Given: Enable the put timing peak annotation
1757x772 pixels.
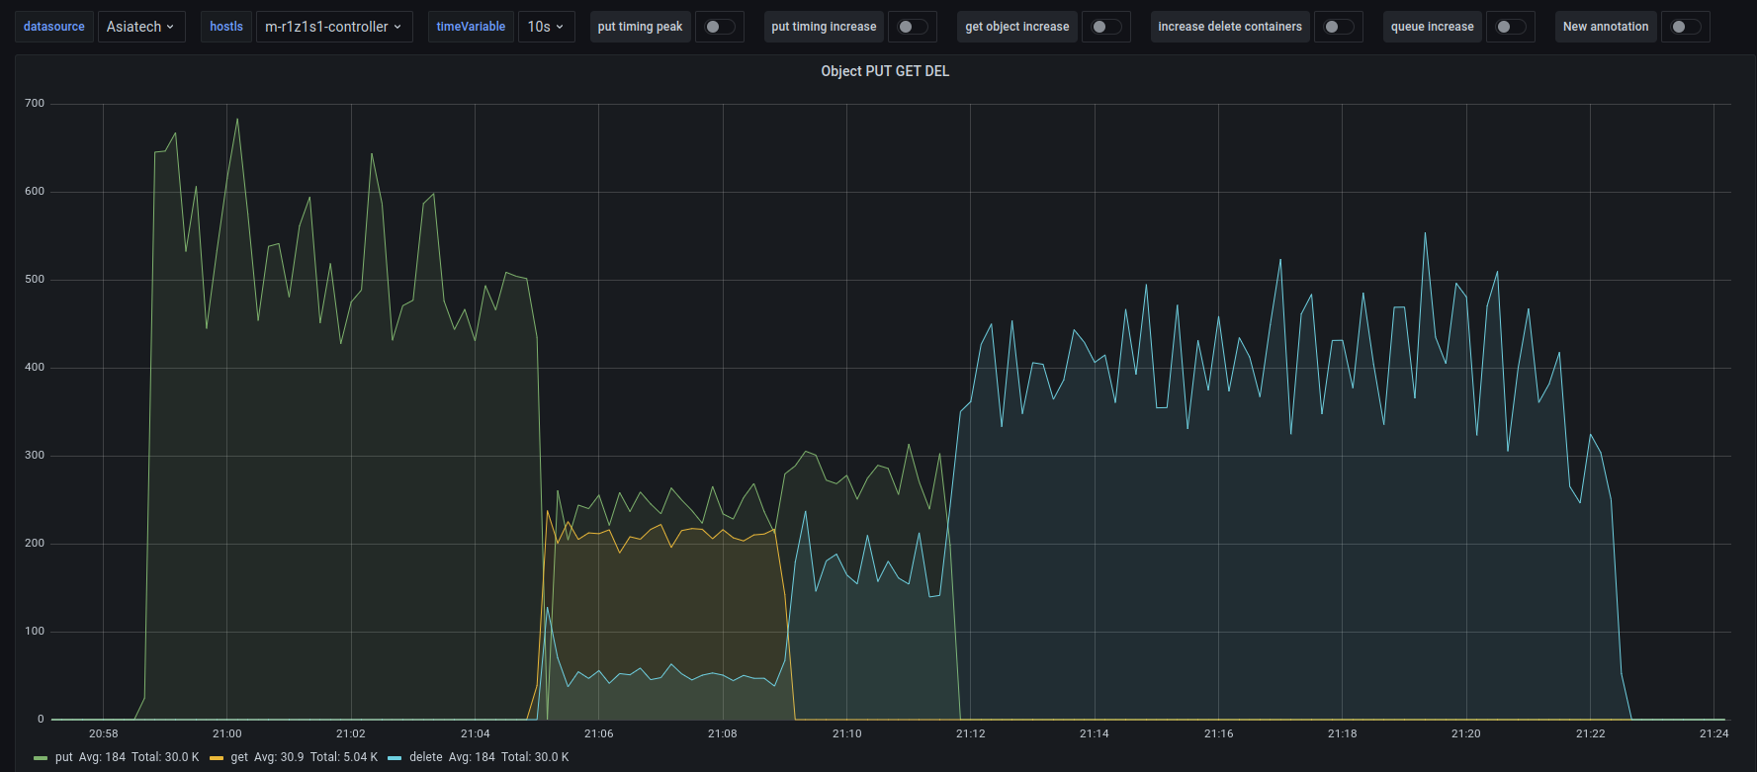Looking at the screenshot, I should pos(719,27).
